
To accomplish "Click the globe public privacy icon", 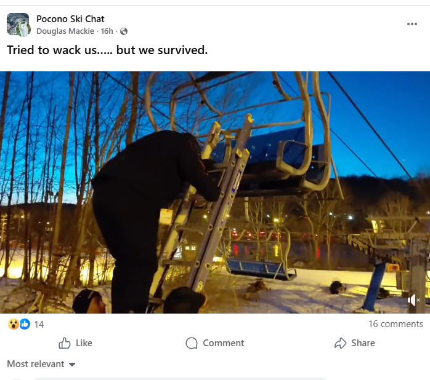I will [x=124, y=31].
